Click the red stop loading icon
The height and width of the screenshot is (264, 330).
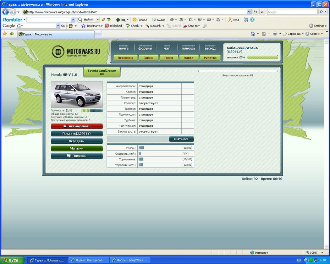point(262,12)
